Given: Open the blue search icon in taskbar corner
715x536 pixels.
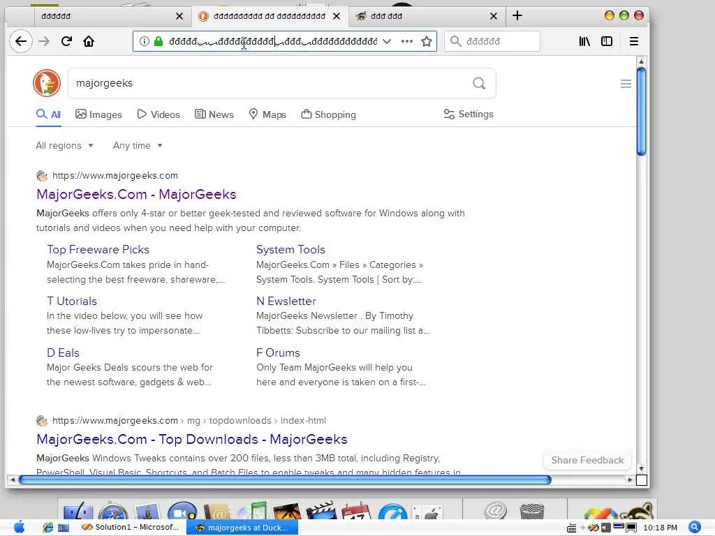Looking at the screenshot, I should tap(695, 528).
